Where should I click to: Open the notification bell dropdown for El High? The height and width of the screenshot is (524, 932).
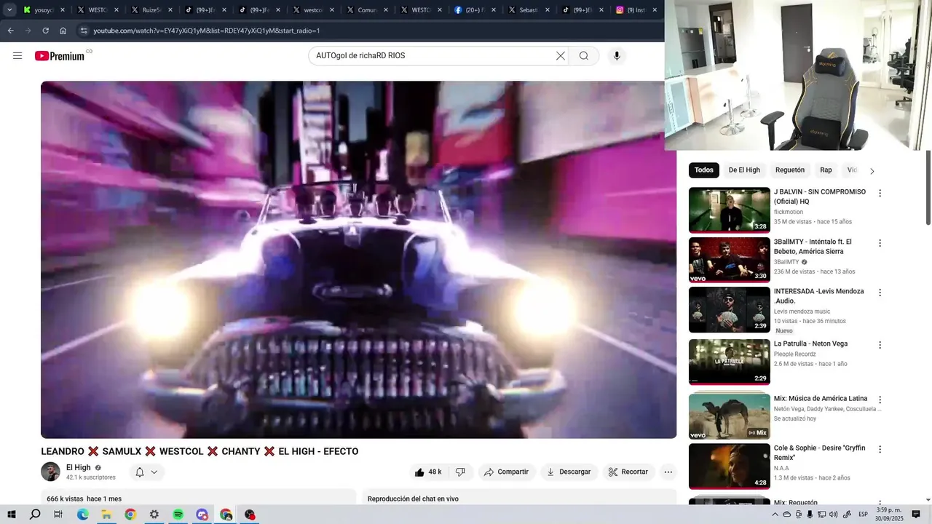(x=146, y=472)
